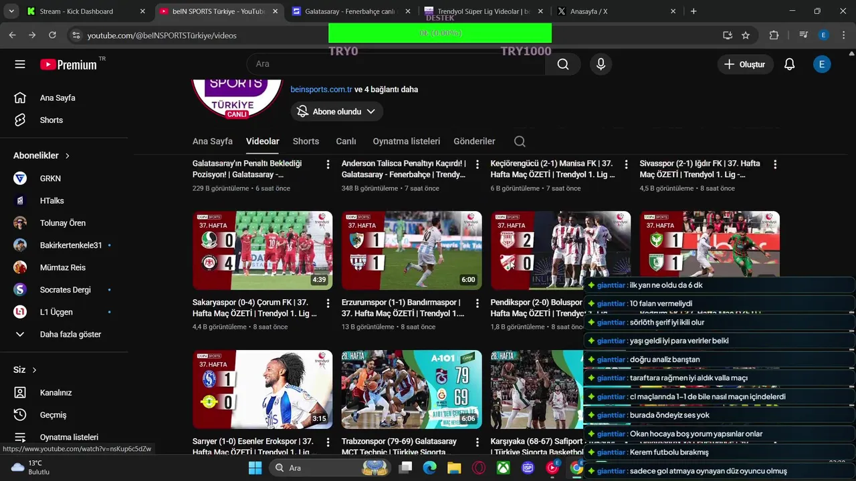
Task: Switch to channel Ana Sayfa tab
Action: click(x=213, y=141)
